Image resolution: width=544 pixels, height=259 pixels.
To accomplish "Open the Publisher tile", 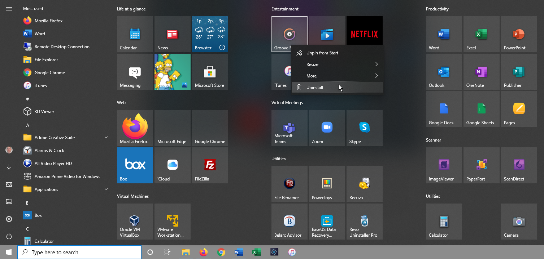I will [x=519, y=72].
